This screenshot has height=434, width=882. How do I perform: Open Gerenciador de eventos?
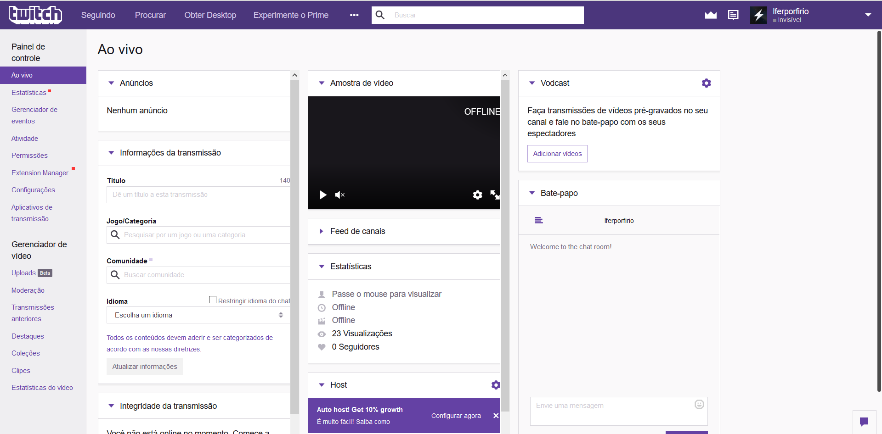point(34,115)
